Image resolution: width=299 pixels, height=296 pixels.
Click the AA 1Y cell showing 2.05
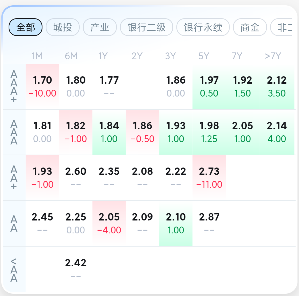(109, 223)
